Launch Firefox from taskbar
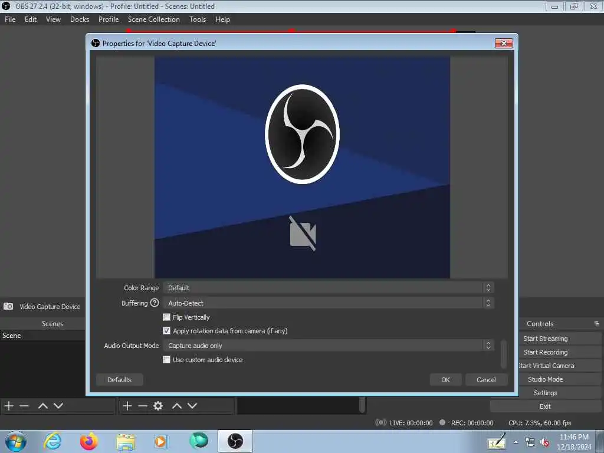 89,441
